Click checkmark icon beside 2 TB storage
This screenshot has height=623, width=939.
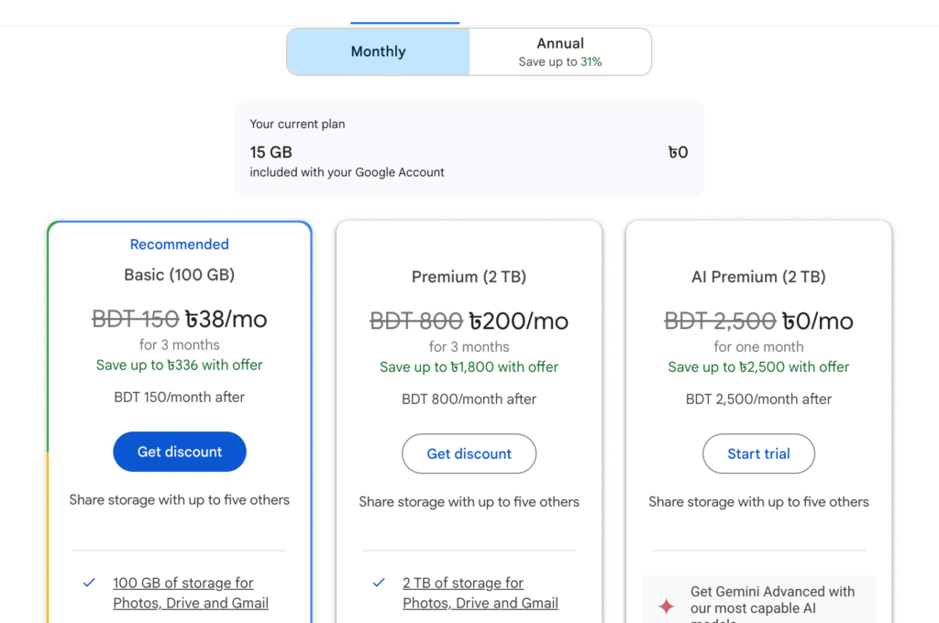point(379,583)
